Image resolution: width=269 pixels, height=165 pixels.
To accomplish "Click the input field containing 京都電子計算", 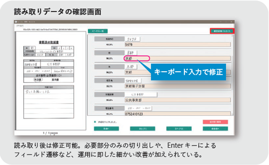I will (178, 86).
